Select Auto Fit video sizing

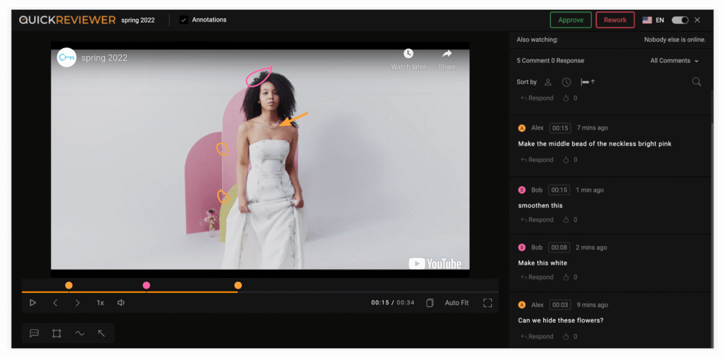click(x=457, y=303)
